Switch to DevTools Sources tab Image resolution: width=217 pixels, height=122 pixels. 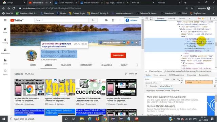[182, 19]
